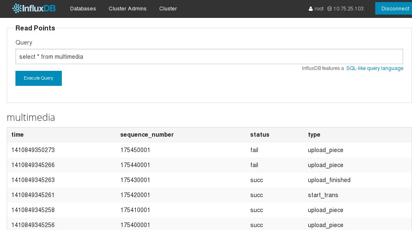Open the Cluster Admins menu item
The image size is (412, 230).
(x=127, y=9)
